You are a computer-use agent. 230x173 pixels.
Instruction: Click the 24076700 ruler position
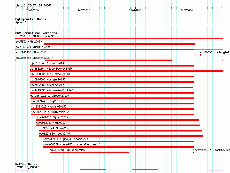135,10
